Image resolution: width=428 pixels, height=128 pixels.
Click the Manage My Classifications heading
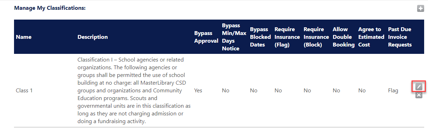50,8
